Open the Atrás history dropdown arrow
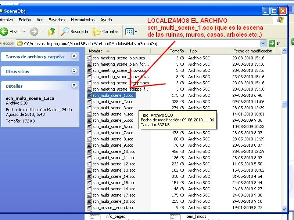294x220 pixels. tap(24, 32)
